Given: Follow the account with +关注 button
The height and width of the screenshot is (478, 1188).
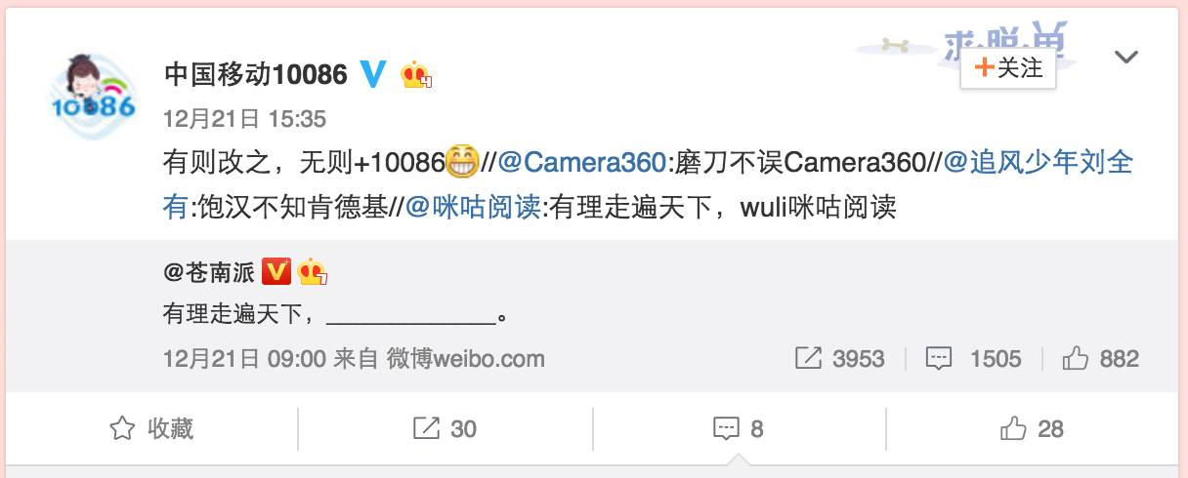Looking at the screenshot, I should 1008,67.
